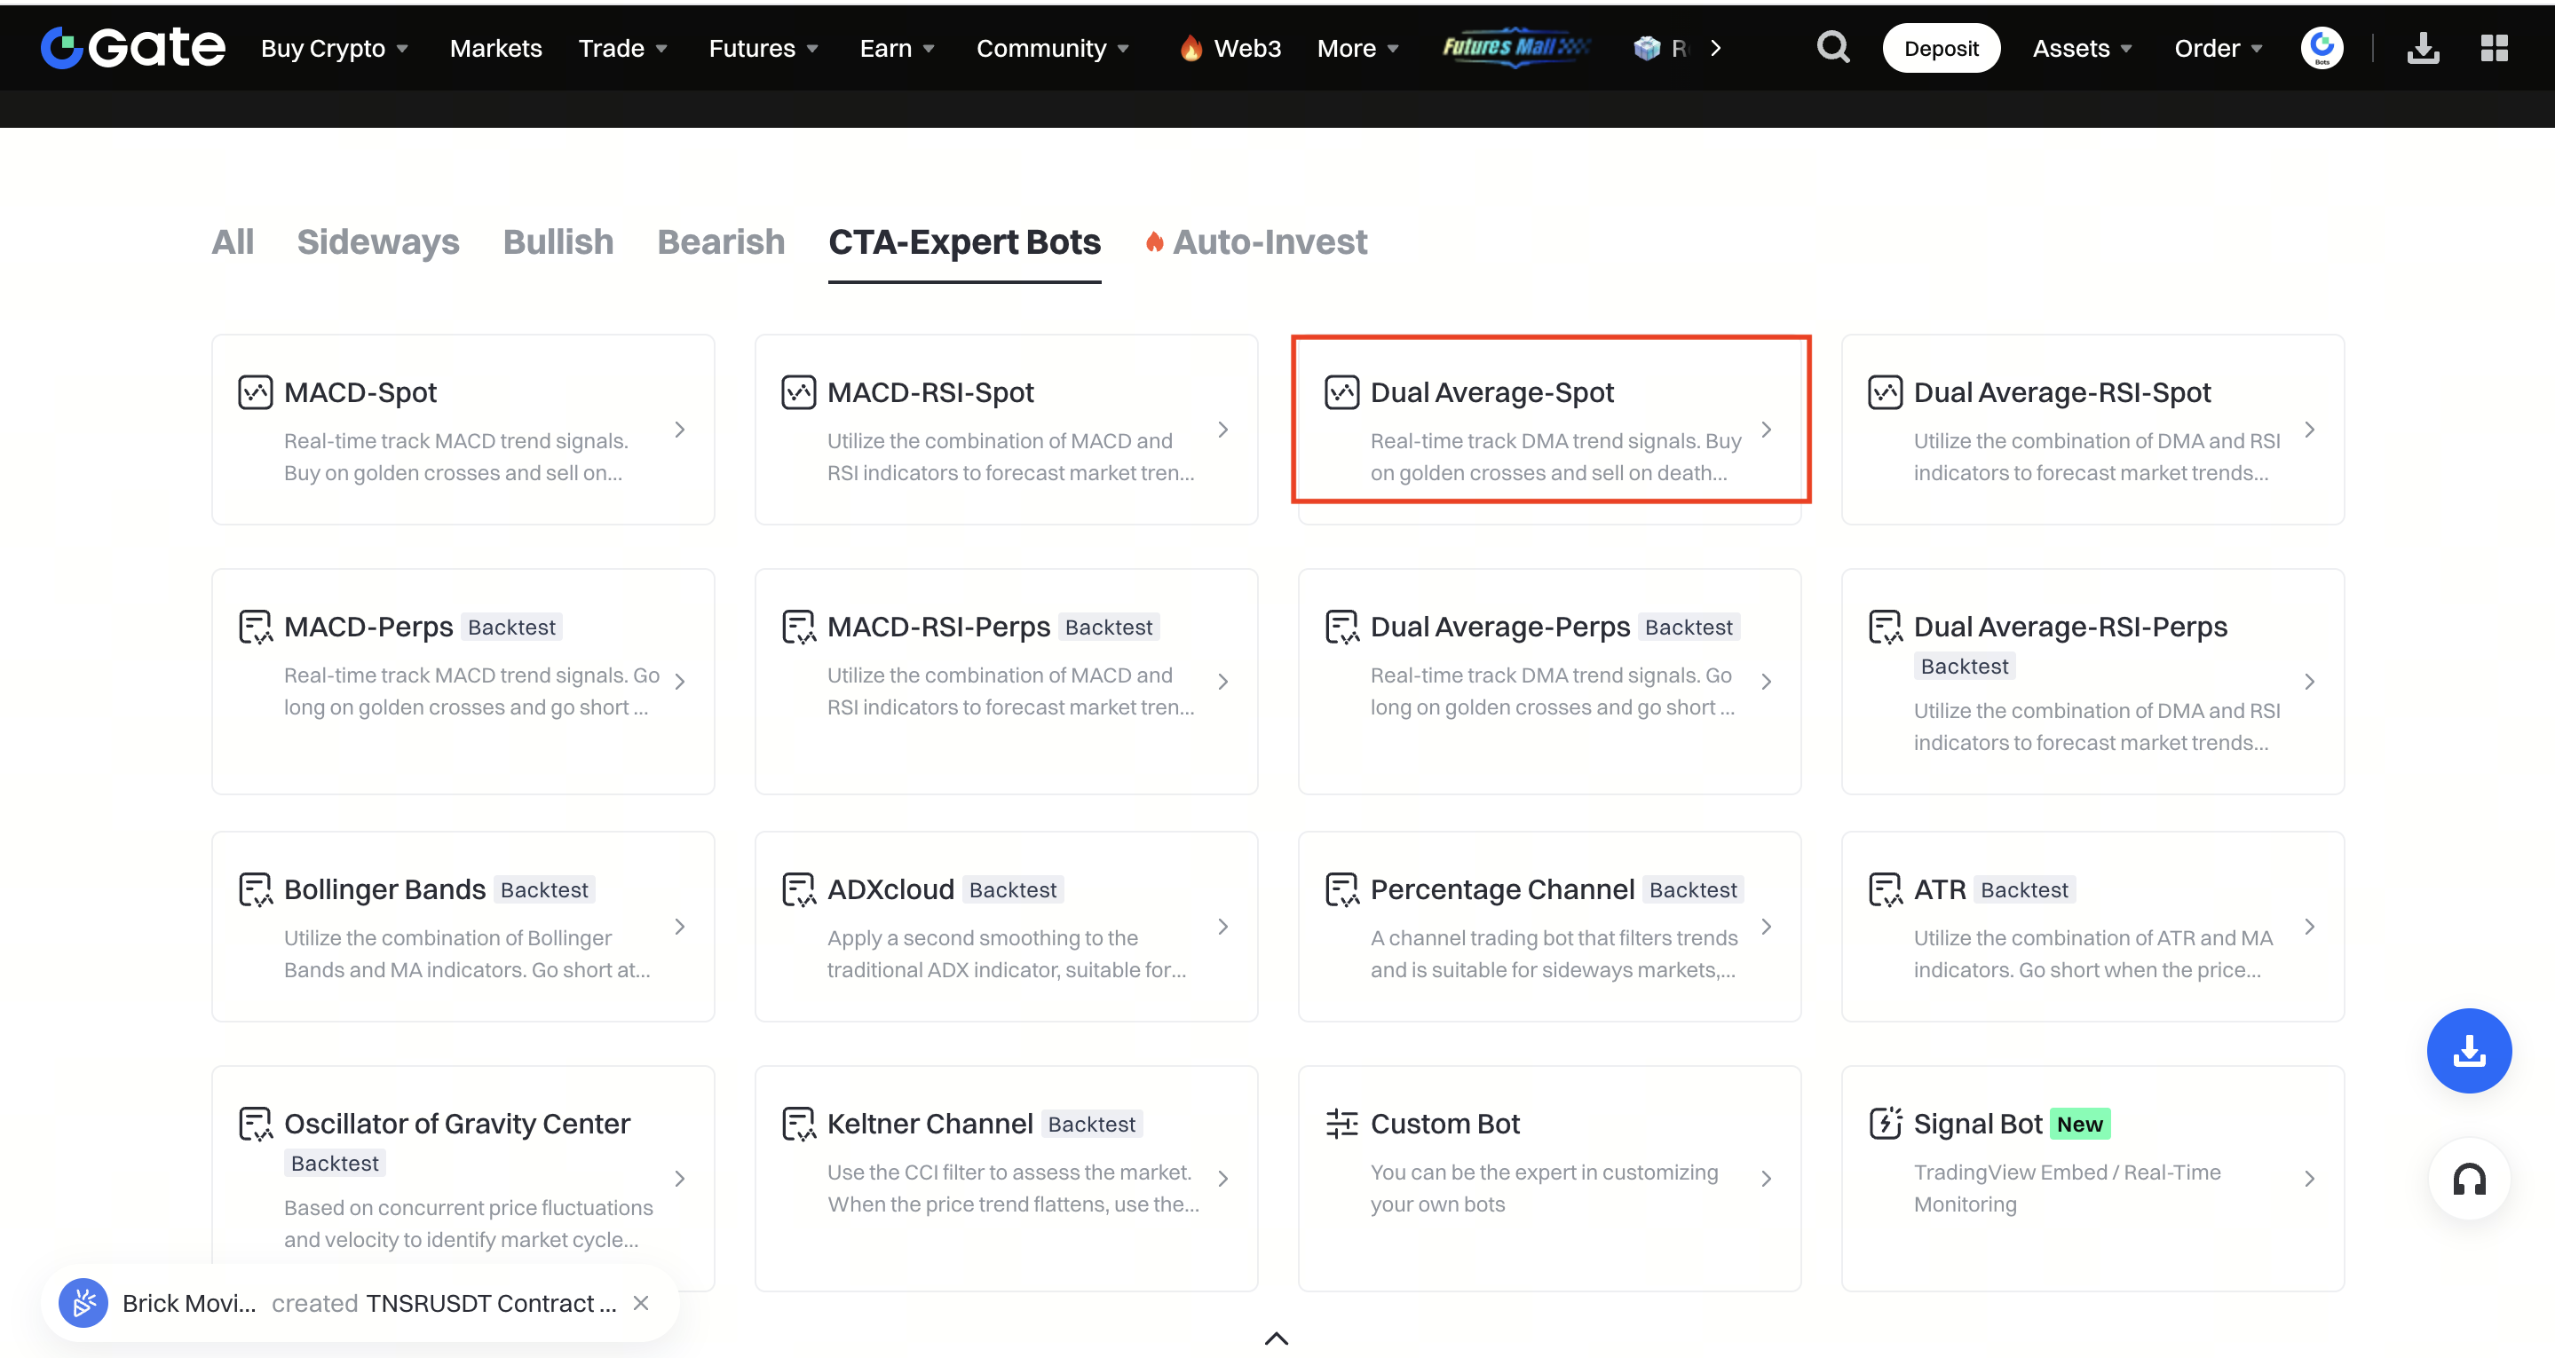The height and width of the screenshot is (1358, 2555).
Task: Switch to the Sideways tab
Action: click(378, 242)
